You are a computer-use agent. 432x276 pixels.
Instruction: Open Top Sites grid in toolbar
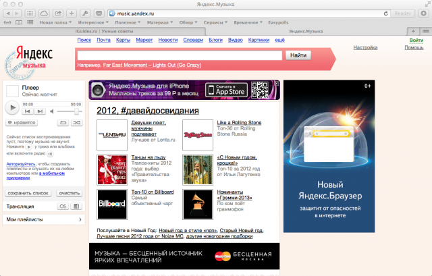30,13
